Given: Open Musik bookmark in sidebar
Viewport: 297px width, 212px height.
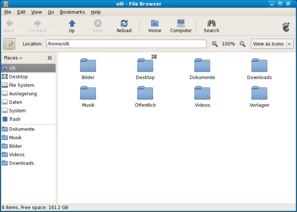Looking at the screenshot, I should coord(29,137).
